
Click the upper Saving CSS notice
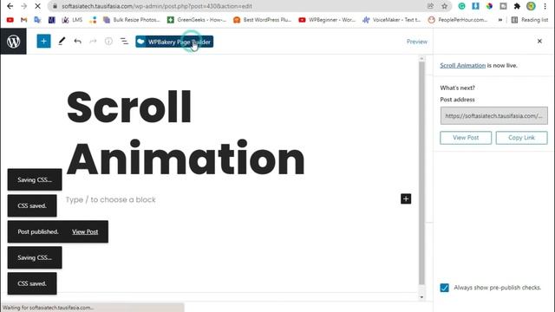(35, 179)
